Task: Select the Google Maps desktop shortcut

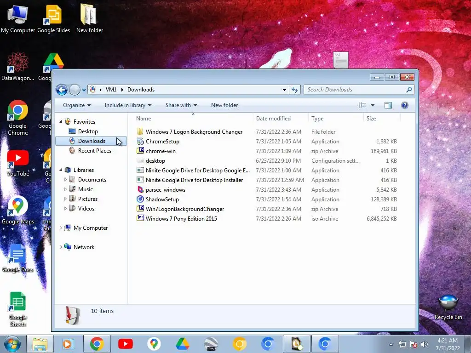Action: [18, 211]
